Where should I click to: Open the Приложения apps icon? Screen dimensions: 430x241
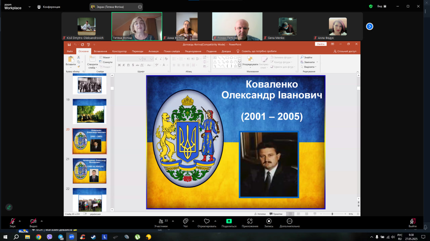pos(250,221)
